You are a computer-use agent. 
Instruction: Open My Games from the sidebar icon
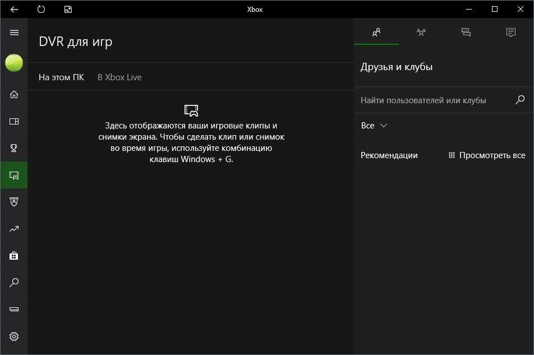14,122
